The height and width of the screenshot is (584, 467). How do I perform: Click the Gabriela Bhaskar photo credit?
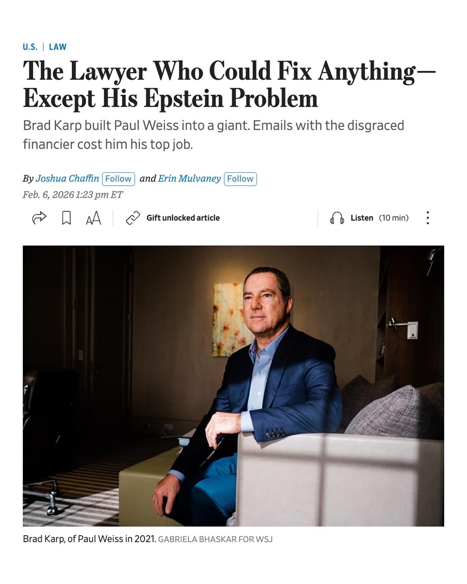215,539
